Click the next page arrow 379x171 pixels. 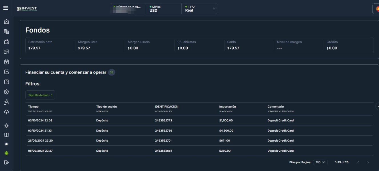tap(368, 162)
